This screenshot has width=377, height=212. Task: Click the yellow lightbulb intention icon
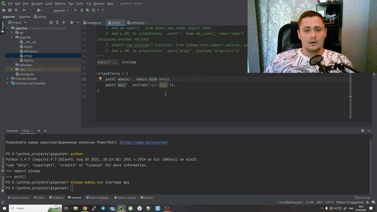click(100, 78)
